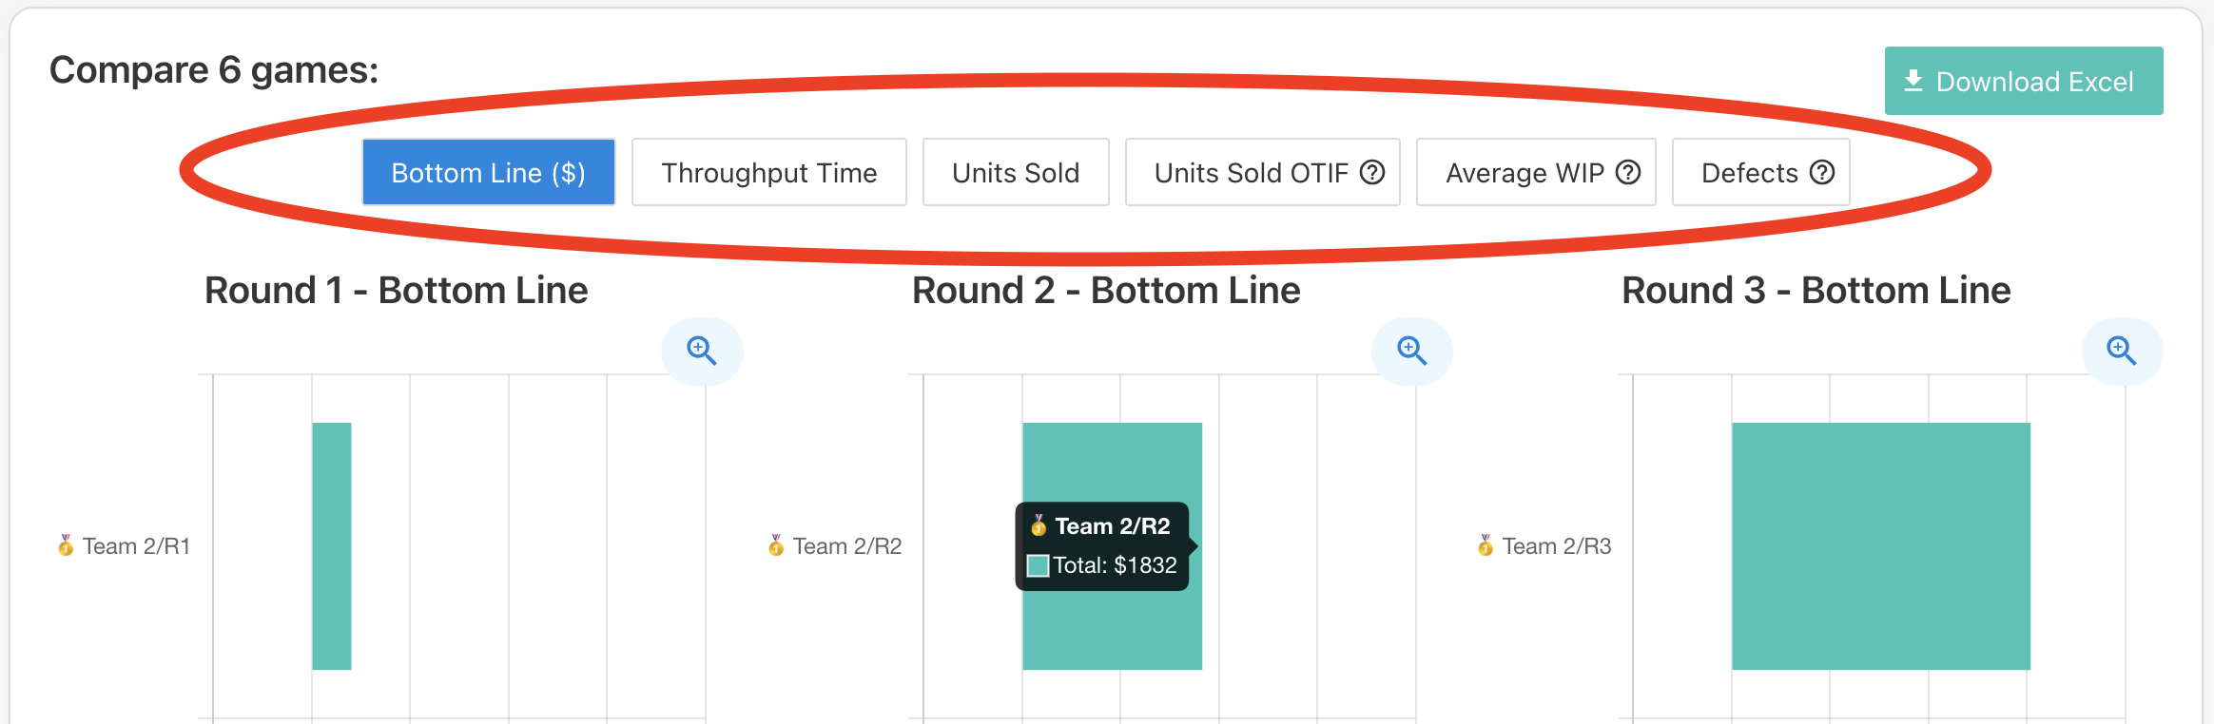Screen dimensions: 2214x724
Task: Select the Bottom Line ($) metric tab
Action: click(488, 172)
